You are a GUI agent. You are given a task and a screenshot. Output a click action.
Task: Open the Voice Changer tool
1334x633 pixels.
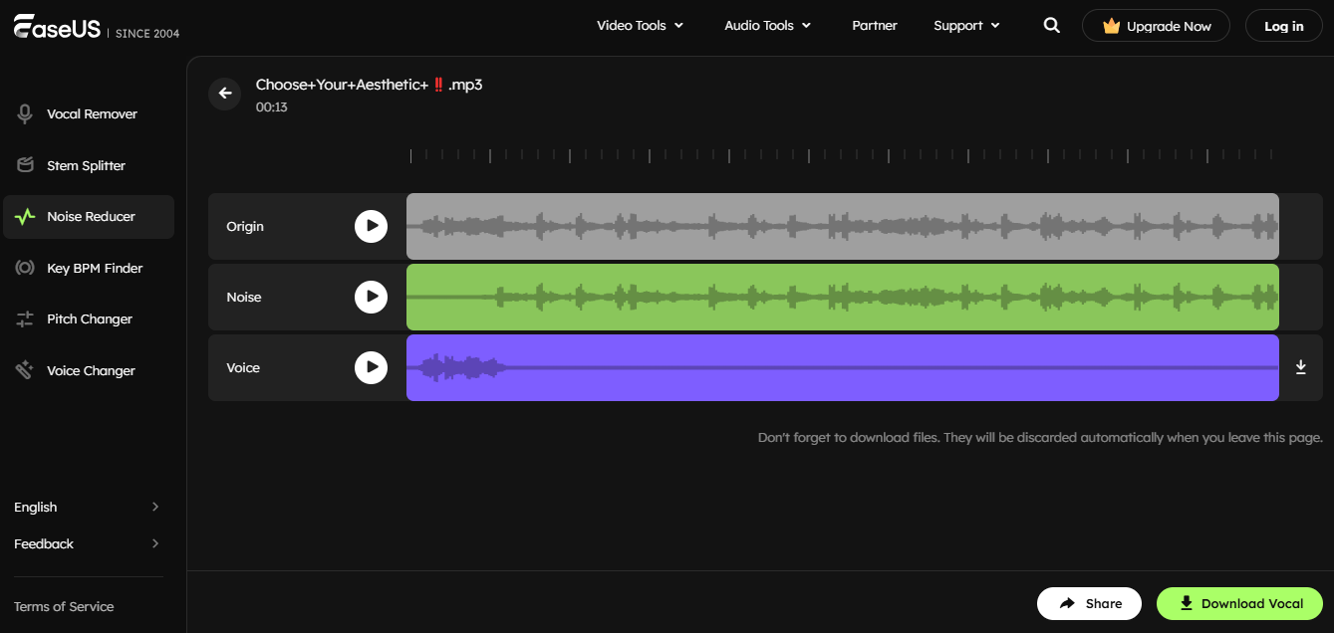pyautogui.click(x=92, y=369)
